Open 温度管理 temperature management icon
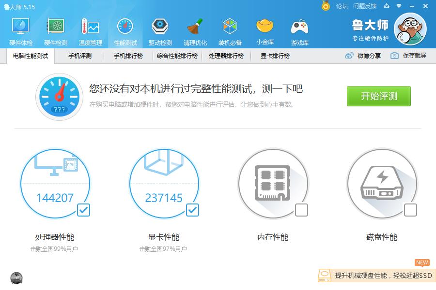This screenshot has width=436, height=290. (91, 27)
